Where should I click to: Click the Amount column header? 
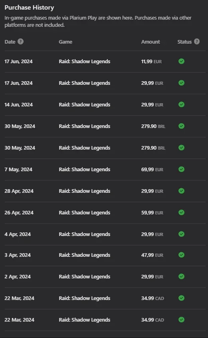click(151, 42)
